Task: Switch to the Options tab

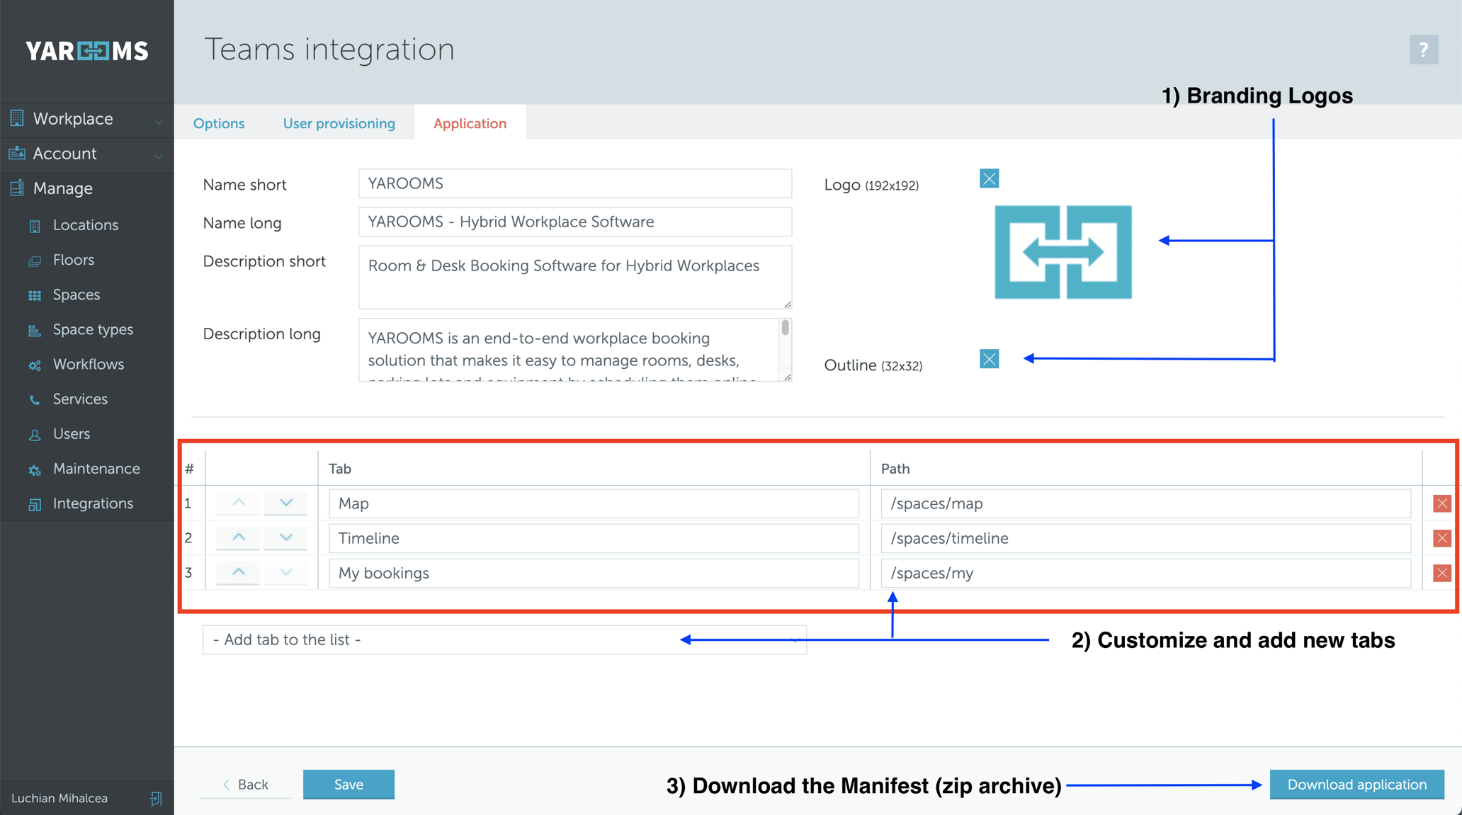Action: [x=219, y=123]
